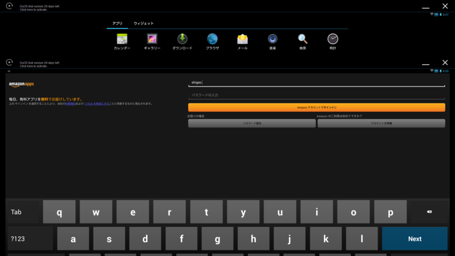455x256 pixels.
Task: Click the backspace key icon on keyboard
Action: pyautogui.click(x=429, y=212)
